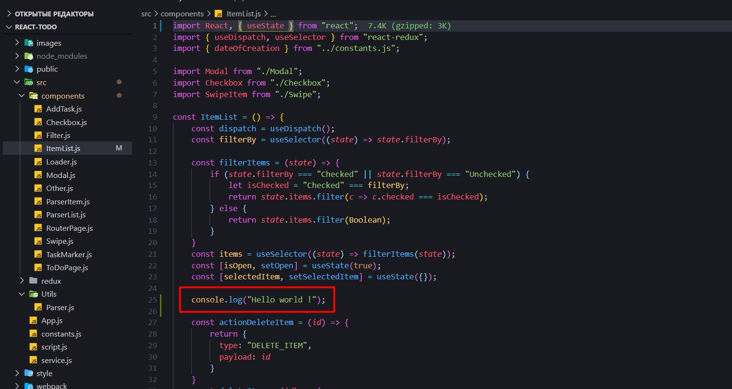The height and width of the screenshot is (389, 732).
Task: Click the JS icon beside TaskMarker.js
Action: [38, 254]
